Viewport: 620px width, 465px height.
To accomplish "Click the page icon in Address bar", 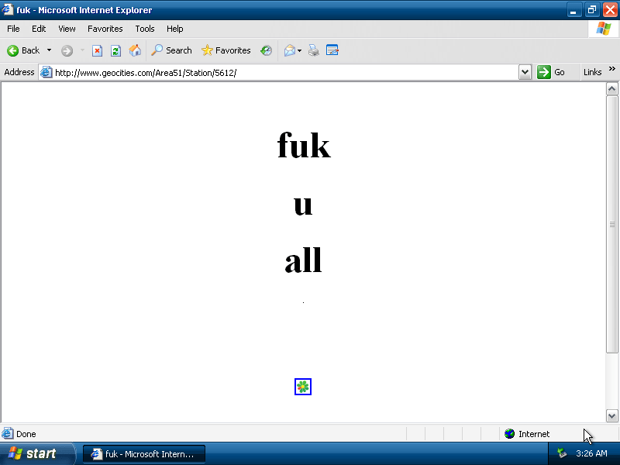I will point(46,72).
